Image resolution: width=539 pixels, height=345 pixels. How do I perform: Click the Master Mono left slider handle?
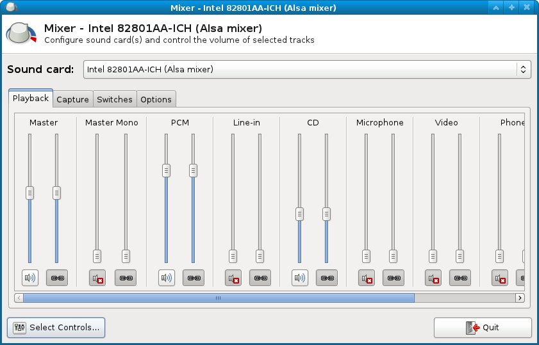tap(97, 257)
